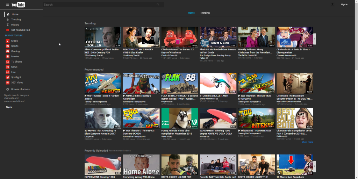Click the Spotlight icon
The height and width of the screenshot is (179, 358).
click(x=8, y=77)
